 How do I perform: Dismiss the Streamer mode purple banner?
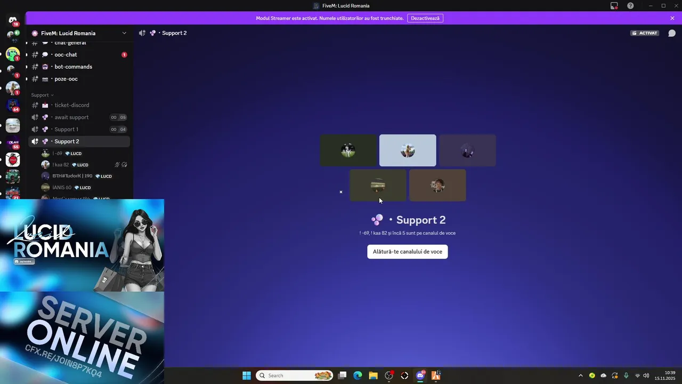pyautogui.click(x=672, y=18)
